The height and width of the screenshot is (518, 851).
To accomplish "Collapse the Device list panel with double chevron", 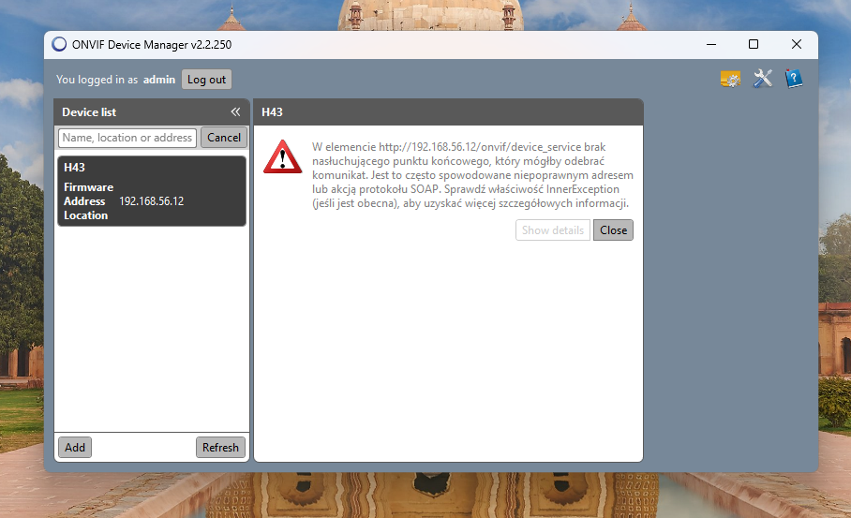I will point(235,111).
